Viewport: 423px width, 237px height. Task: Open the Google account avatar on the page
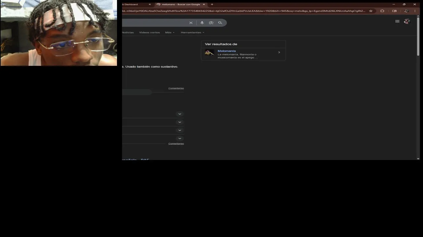(x=407, y=21)
